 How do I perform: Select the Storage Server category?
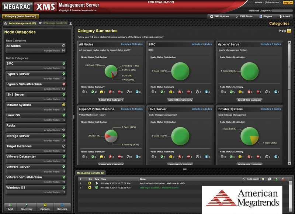[36, 138]
